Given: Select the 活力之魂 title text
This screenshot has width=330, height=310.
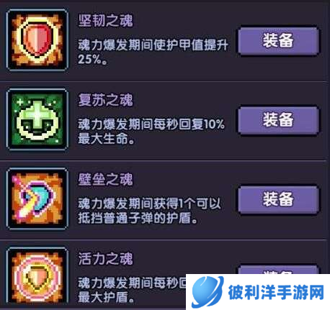Looking at the screenshot, I should click(x=105, y=258).
